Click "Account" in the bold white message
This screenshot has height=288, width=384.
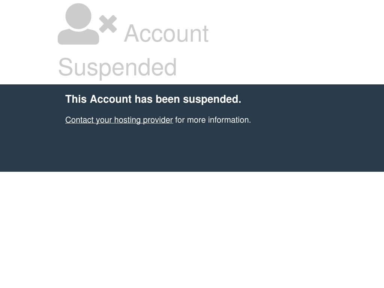click(x=111, y=99)
